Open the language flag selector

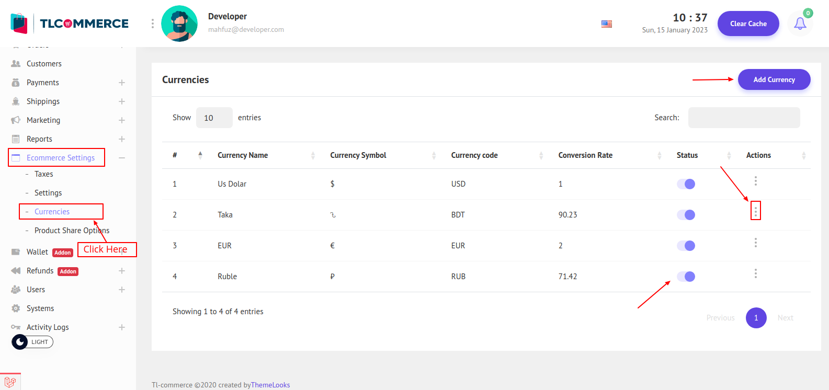pyautogui.click(x=607, y=24)
